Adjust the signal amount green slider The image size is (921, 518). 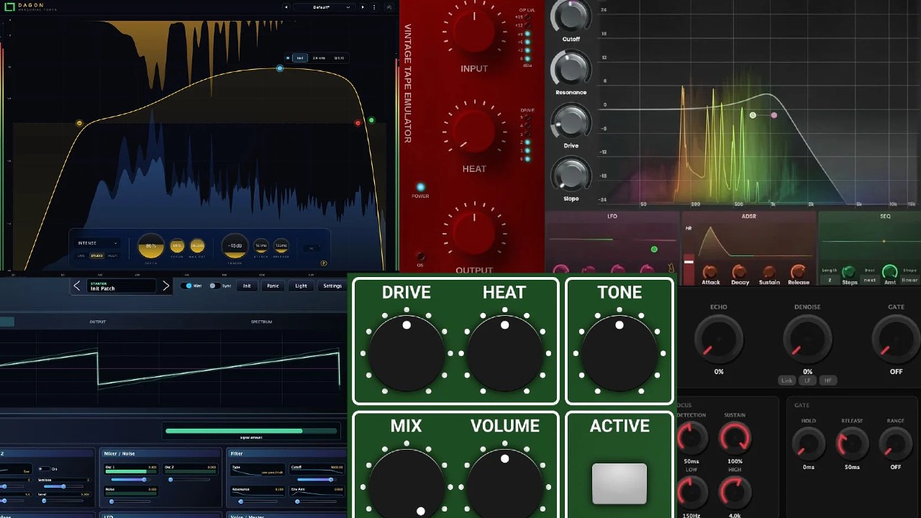coord(250,431)
